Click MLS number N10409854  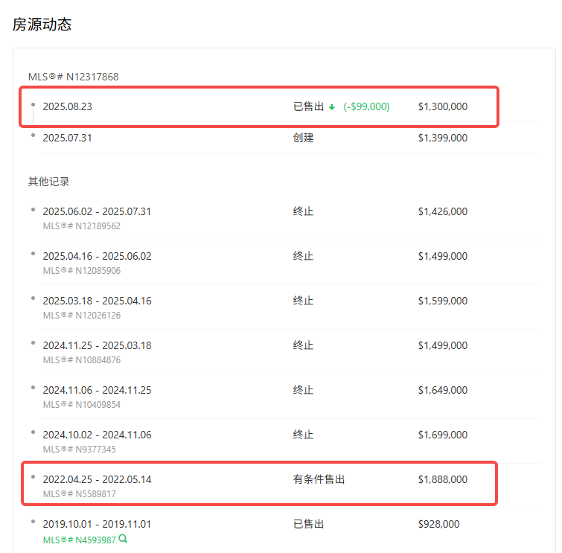pos(81,404)
